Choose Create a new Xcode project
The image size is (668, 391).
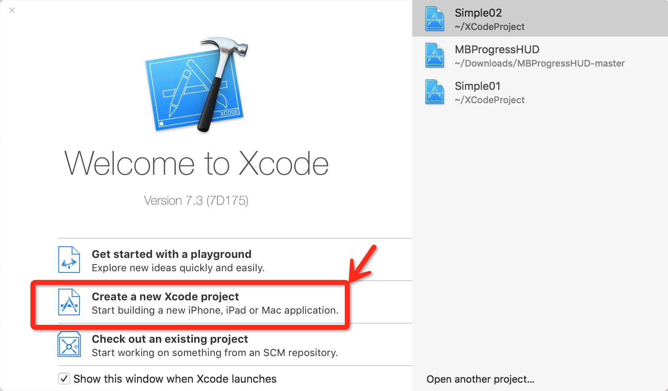click(x=235, y=302)
